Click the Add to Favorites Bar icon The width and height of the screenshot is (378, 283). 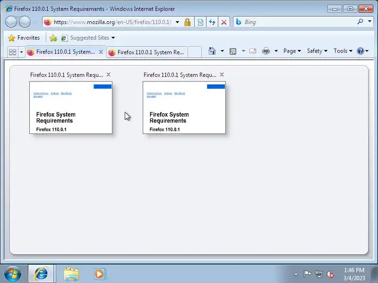tap(53, 38)
